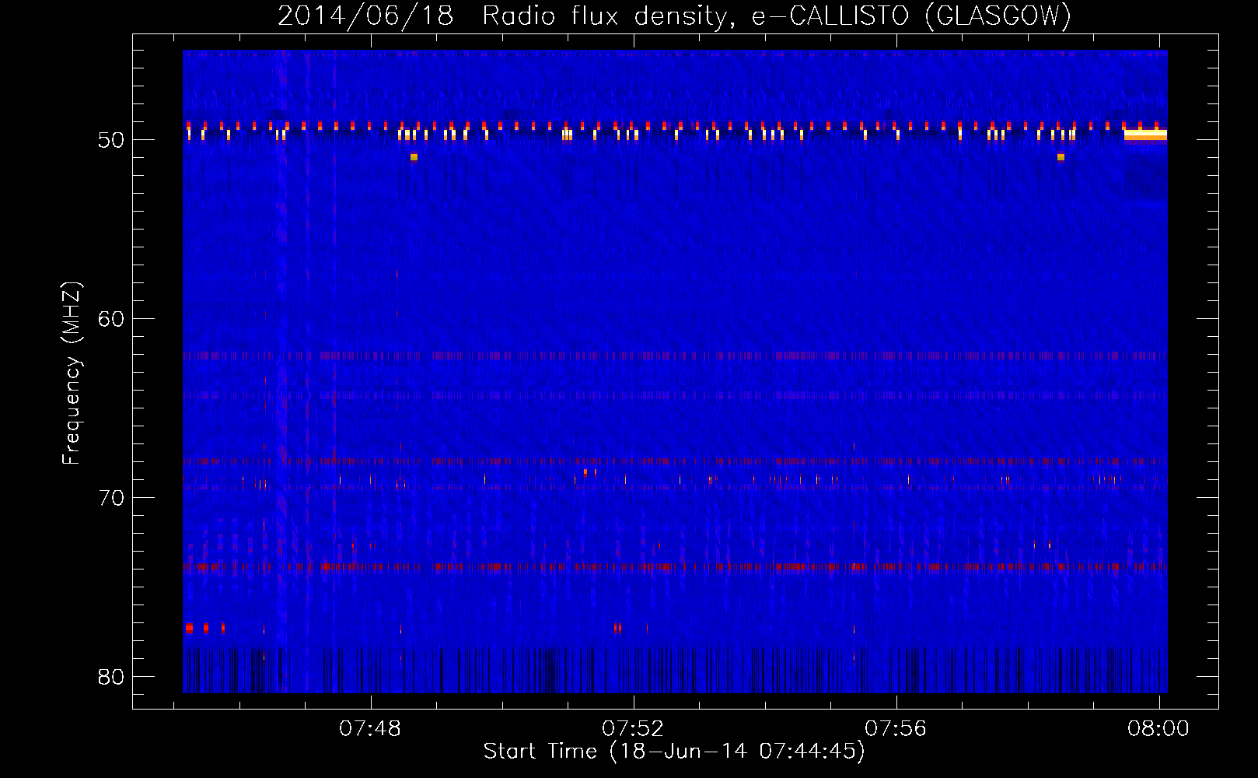Click the '60' frequency tick label
Image resolution: width=1258 pixels, height=778 pixels.
pyautogui.click(x=111, y=319)
